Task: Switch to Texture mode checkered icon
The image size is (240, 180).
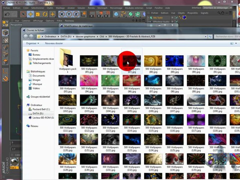Action: point(5,40)
